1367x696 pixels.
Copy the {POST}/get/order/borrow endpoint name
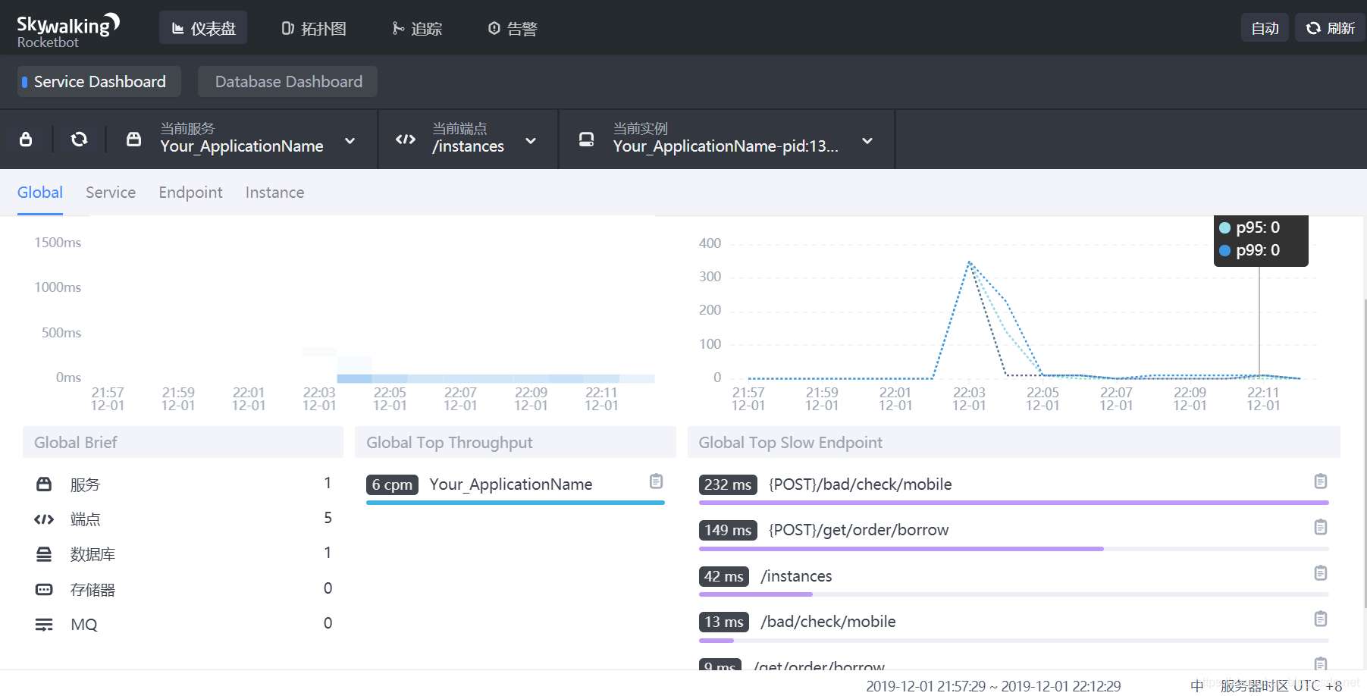coord(1320,527)
